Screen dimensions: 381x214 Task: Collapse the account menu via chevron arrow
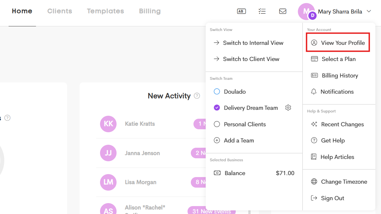point(369,11)
